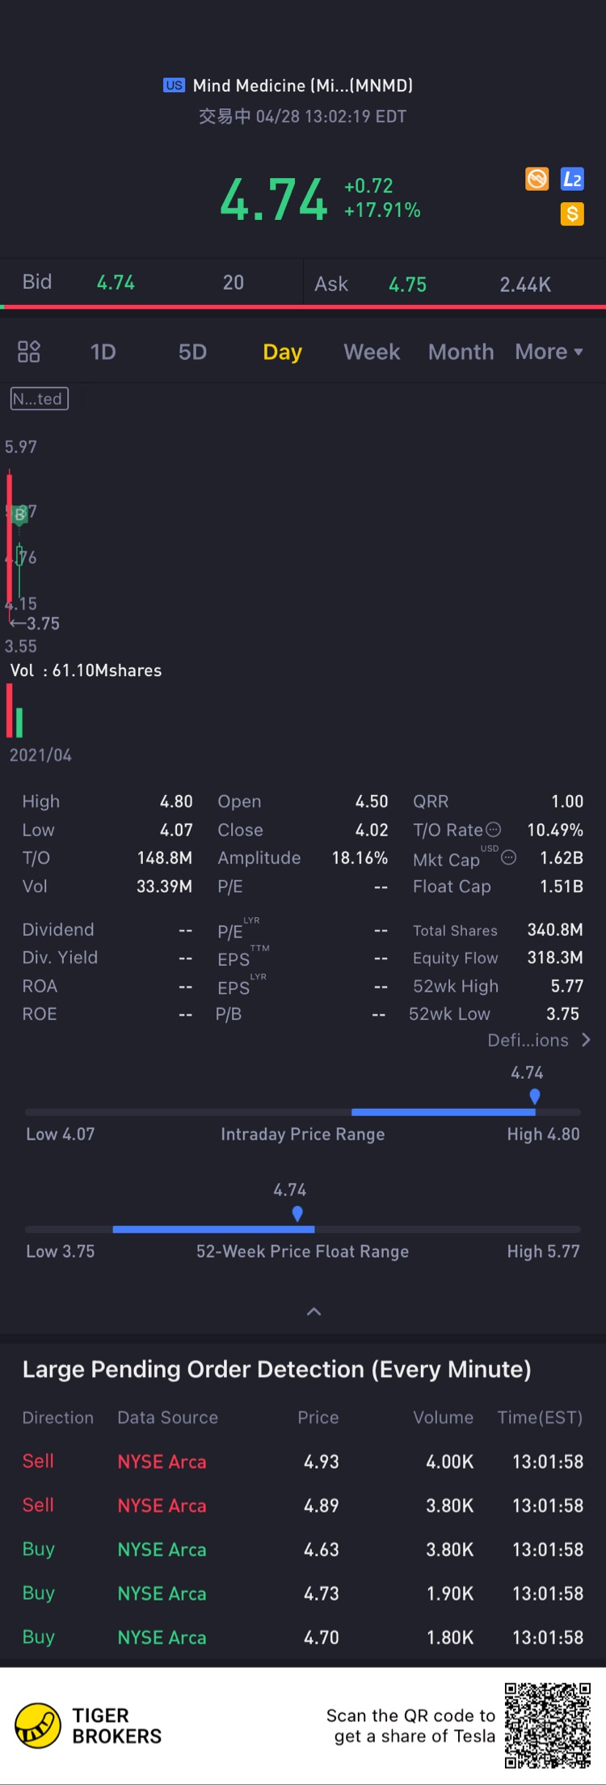Tap the blue L2 level-two icon

(x=572, y=179)
